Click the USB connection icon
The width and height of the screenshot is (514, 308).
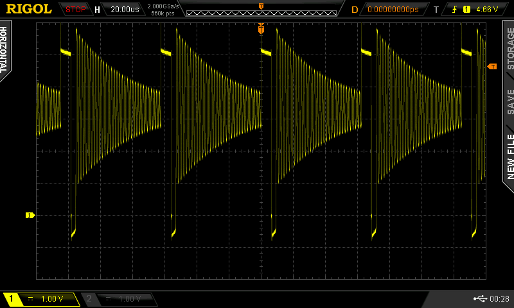click(480, 298)
